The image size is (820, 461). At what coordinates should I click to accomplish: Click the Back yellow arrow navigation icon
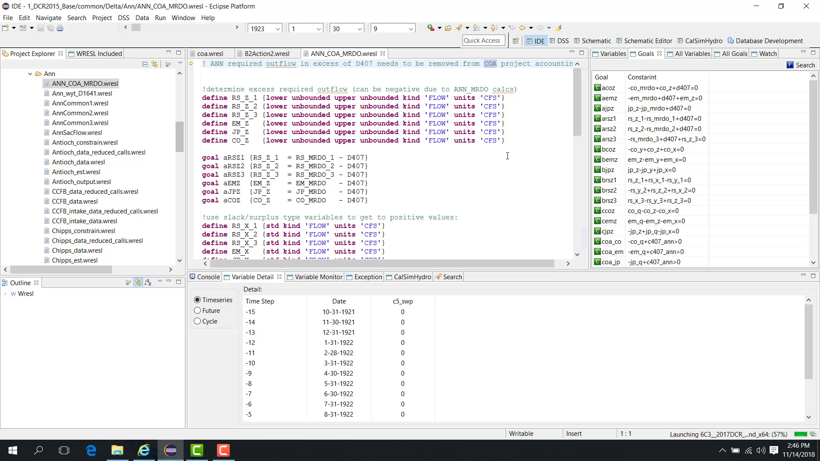pos(522,28)
